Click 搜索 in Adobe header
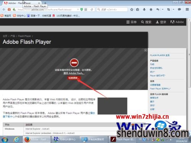This screenshot has height=143, width=191. [x=146, y=22]
